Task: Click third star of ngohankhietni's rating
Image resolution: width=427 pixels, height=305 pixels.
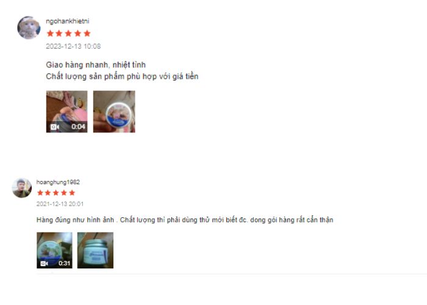Action: [68, 34]
